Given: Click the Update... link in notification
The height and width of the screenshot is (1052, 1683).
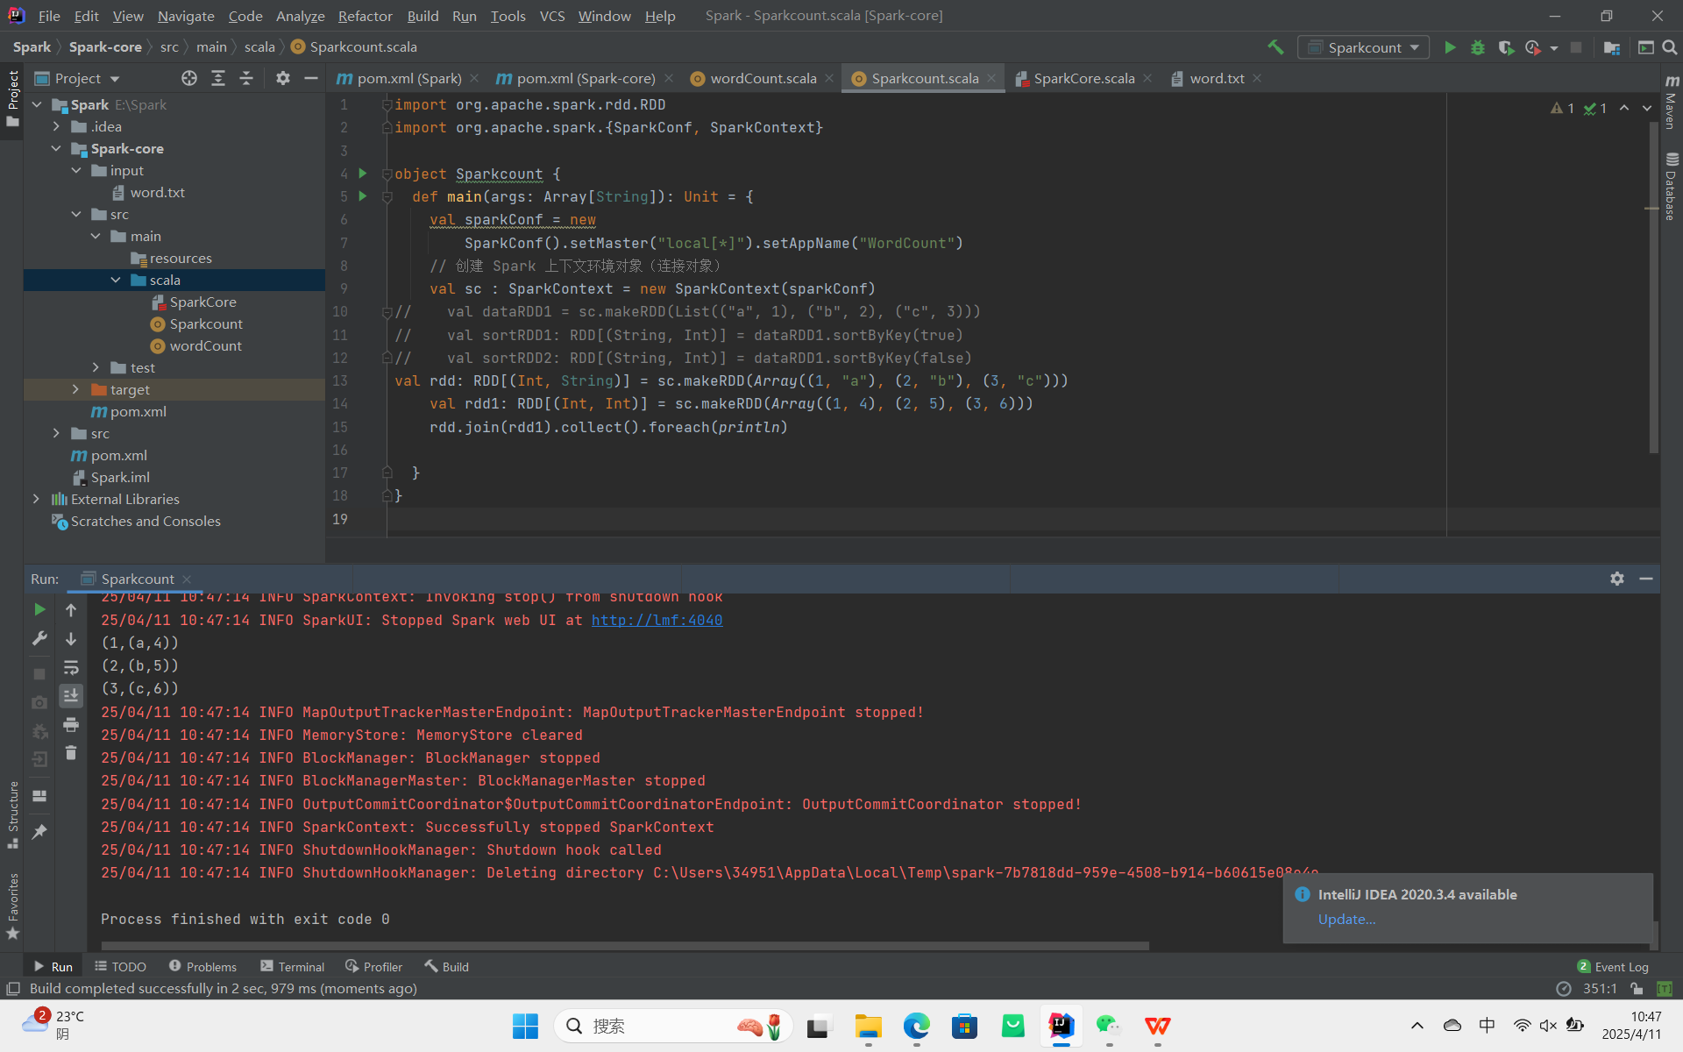Looking at the screenshot, I should (1346, 919).
